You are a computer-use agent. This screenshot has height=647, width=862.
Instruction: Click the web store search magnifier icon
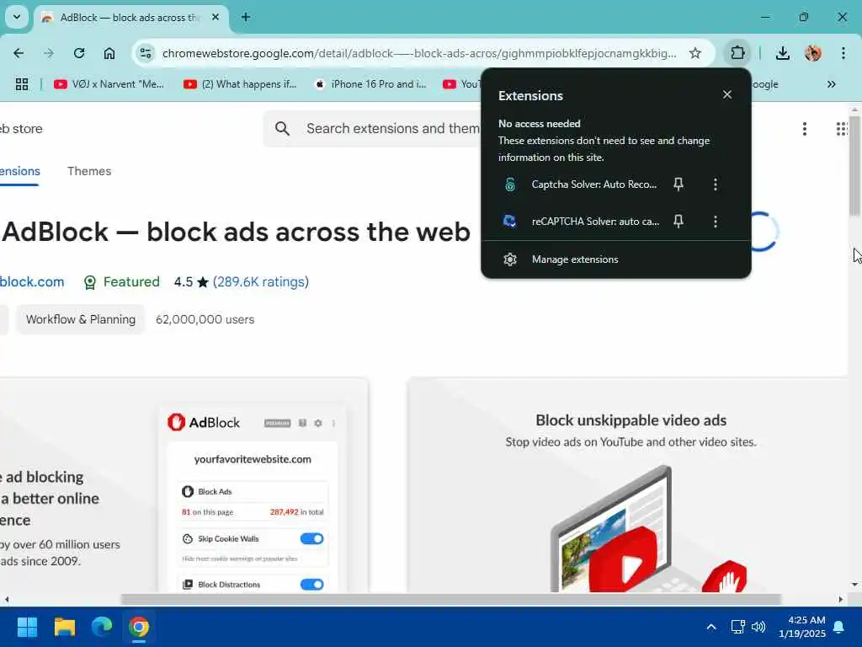(x=282, y=129)
